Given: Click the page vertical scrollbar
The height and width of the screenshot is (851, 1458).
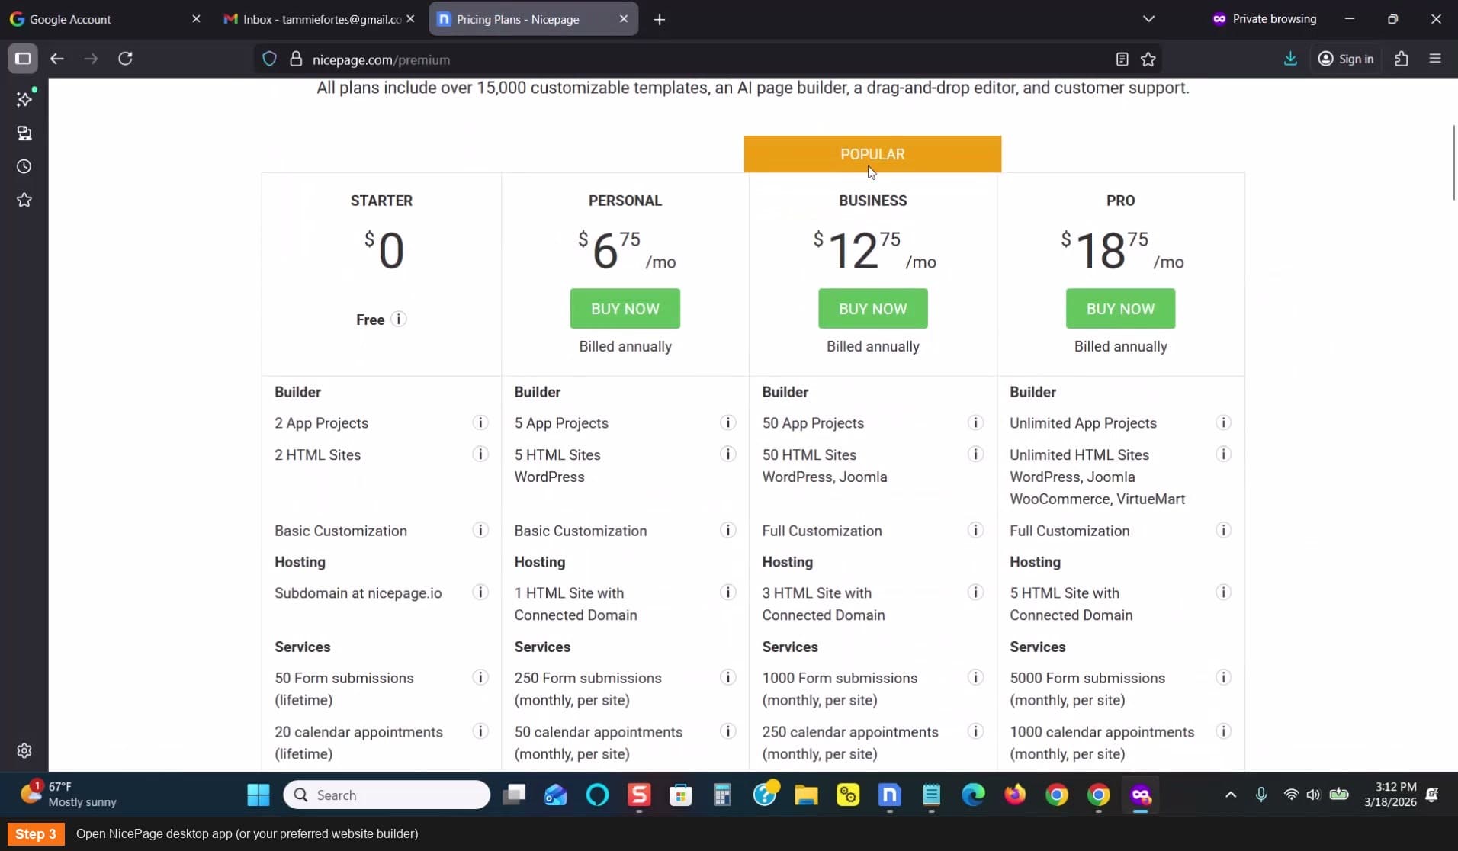Looking at the screenshot, I should pos(1453,162).
